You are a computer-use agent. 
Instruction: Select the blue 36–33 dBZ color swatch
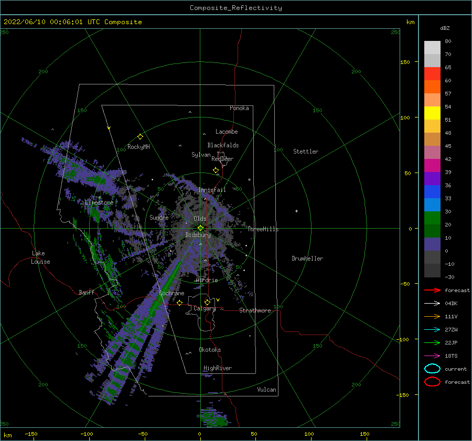pos(432,192)
